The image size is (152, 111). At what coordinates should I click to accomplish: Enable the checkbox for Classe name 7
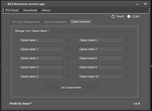(x=126, y=49)
